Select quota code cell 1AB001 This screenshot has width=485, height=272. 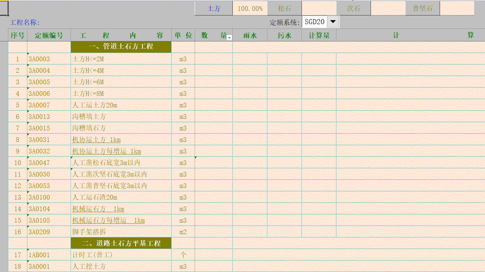(49, 255)
